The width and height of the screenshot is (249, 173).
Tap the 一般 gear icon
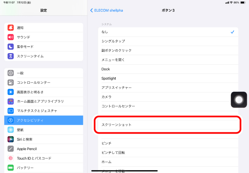point(10,73)
